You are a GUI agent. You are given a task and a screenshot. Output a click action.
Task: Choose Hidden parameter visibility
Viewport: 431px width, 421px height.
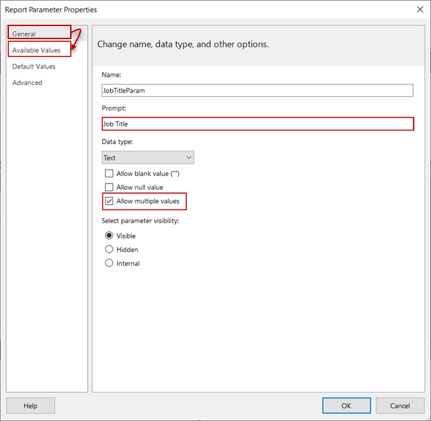coord(109,249)
